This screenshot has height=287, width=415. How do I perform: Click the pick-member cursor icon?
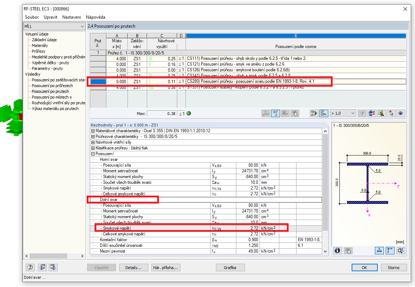(x=391, y=113)
